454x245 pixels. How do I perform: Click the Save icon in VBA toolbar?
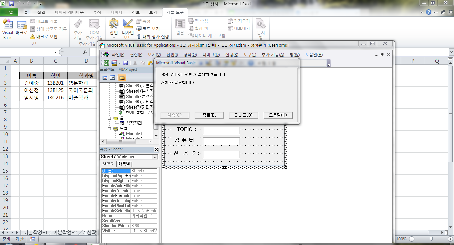(x=125, y=63)
